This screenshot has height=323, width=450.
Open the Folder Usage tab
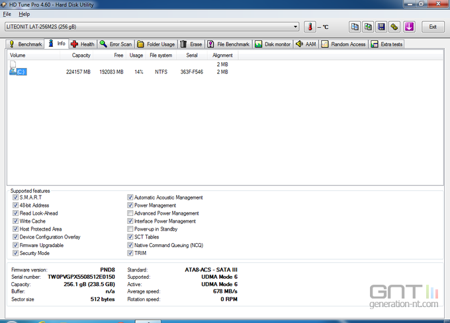click(x=156, y=44)
